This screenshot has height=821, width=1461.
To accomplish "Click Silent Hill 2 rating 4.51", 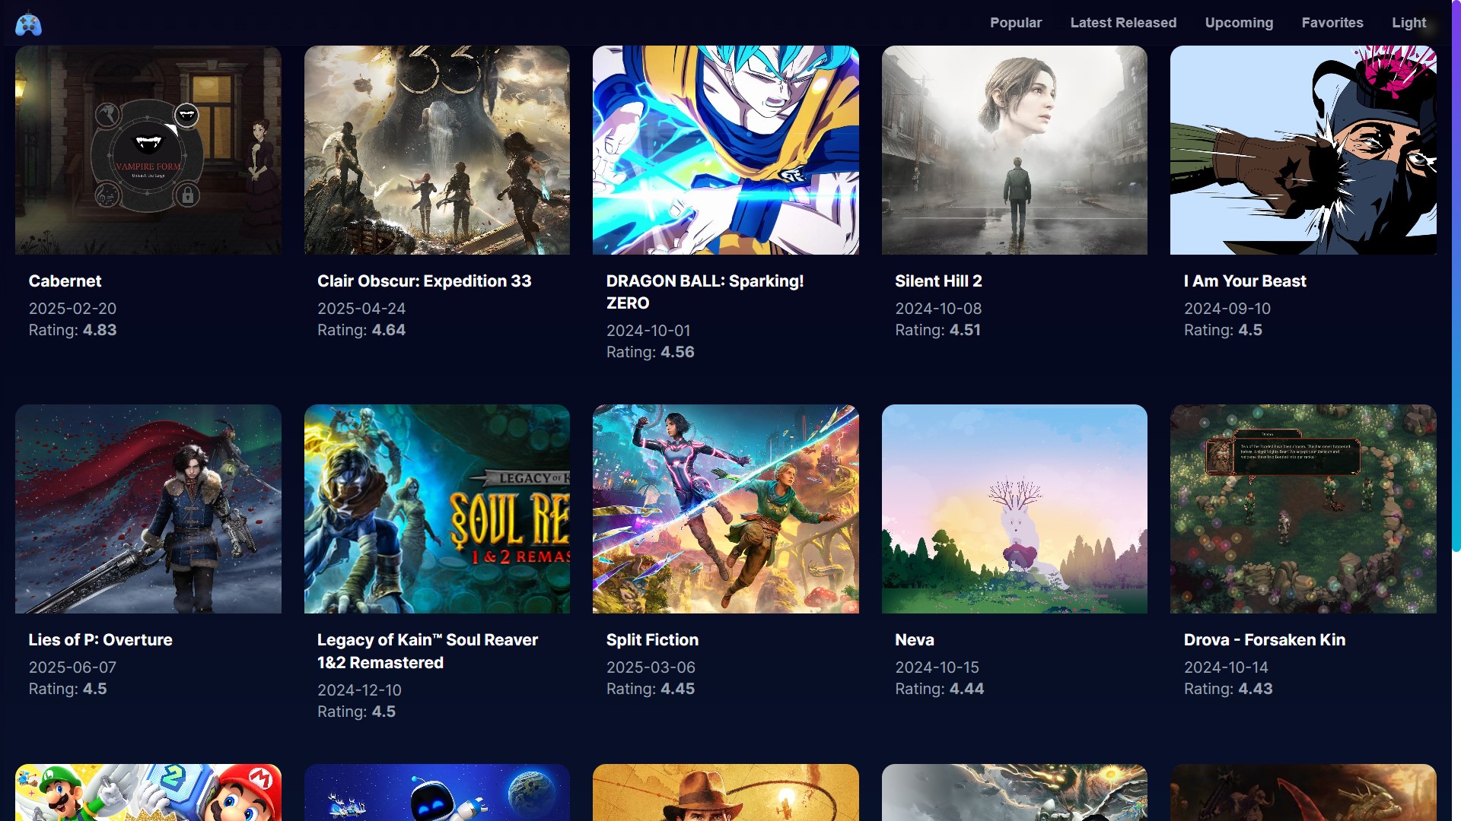I will (x=937, y=330).
